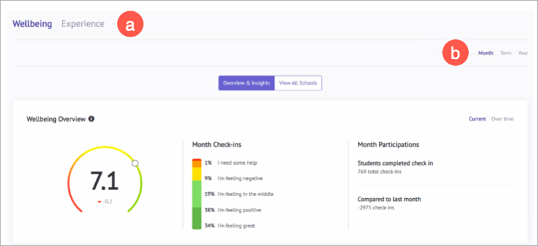
Task: Click the Overview & Insights button
Action: 246,83
